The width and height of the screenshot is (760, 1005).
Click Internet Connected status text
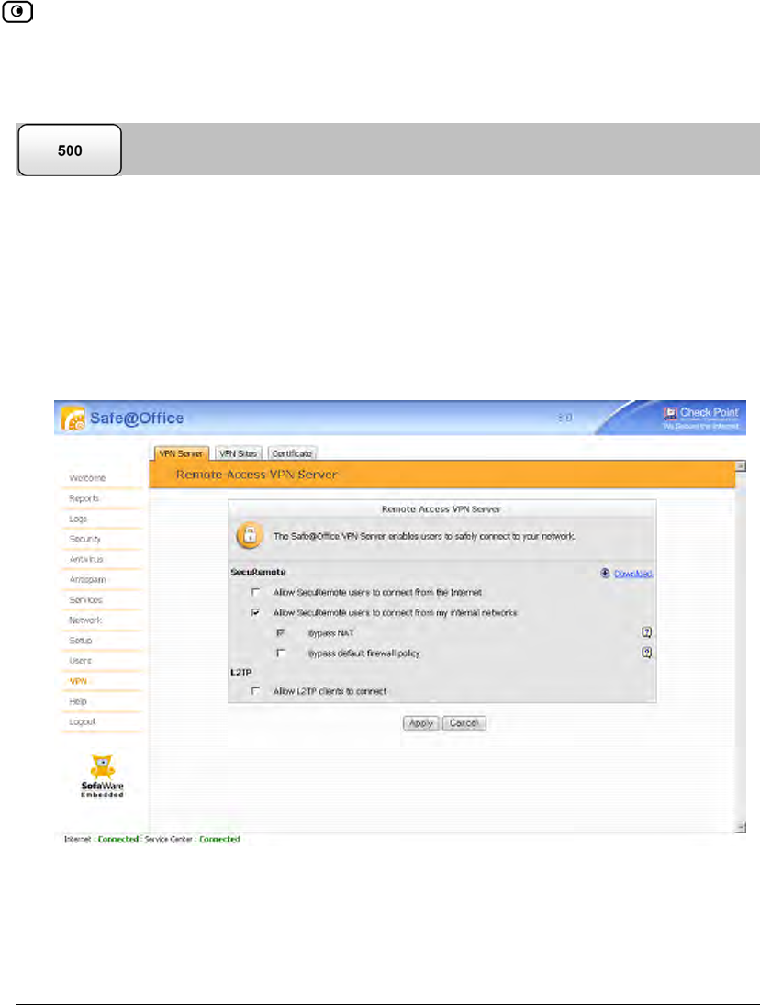click(x=101, y=839)
